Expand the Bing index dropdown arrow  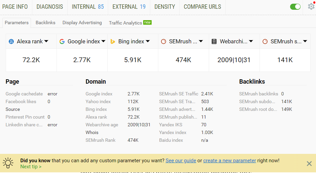[x=148, y=41]
